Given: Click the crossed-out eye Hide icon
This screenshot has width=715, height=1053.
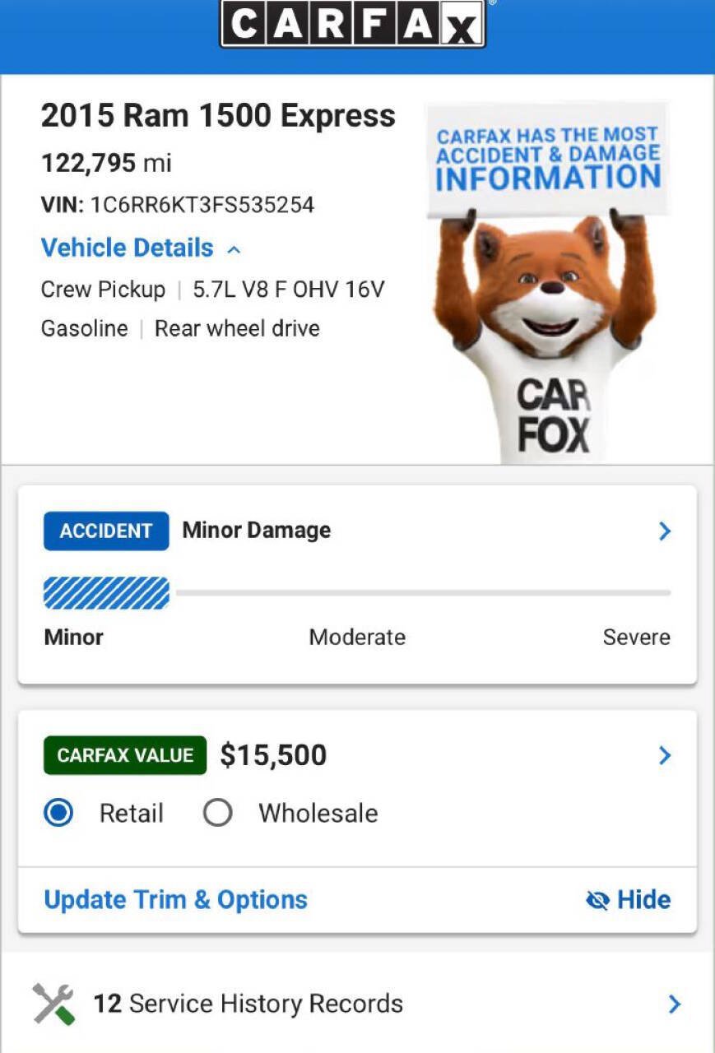Looking at the screenshot, I should (597, 900).
